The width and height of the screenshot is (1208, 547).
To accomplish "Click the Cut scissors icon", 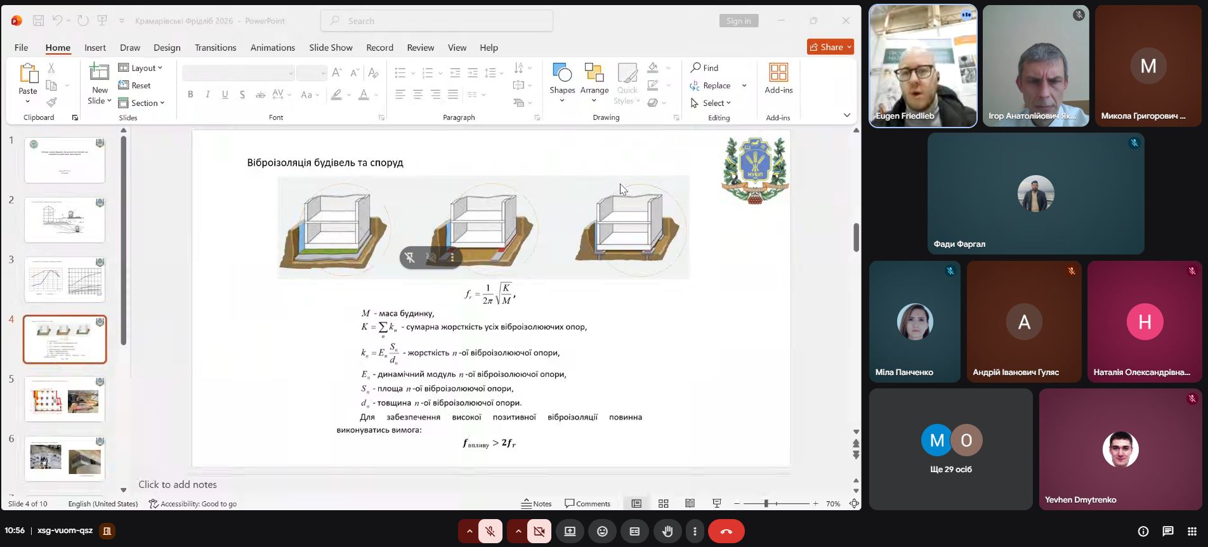I will (51, 68).
